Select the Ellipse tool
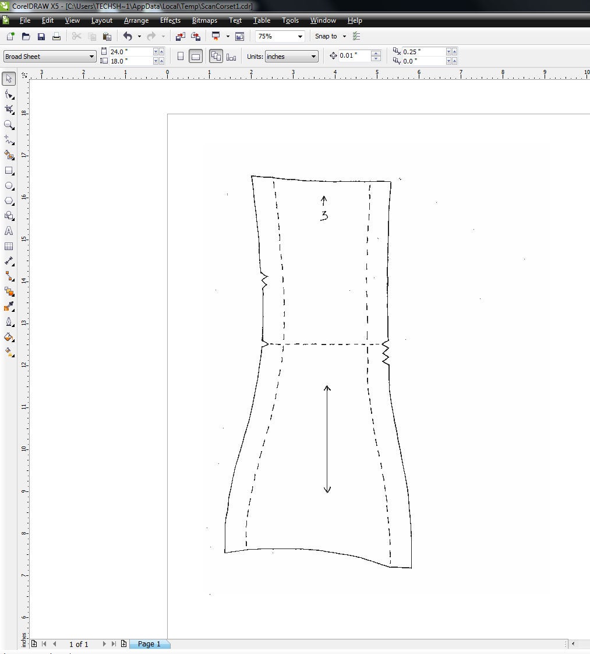Viewport: 590px width, 654px height. point(9,186)
